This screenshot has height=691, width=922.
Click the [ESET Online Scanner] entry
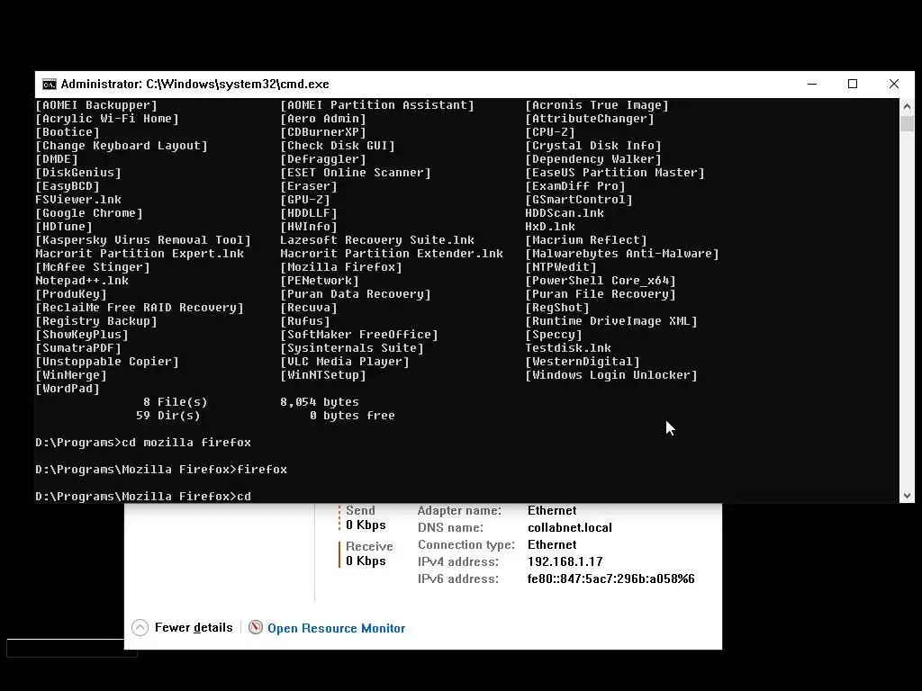pyautogui.click(x=355, y=173)
